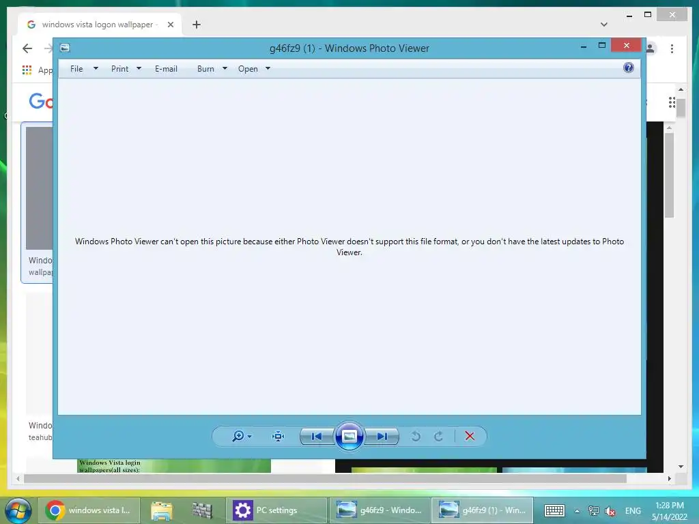Screen dimensions: 699x524
Task: Close the Windows Photo Viewer window
Action: [x=627, y=46]
